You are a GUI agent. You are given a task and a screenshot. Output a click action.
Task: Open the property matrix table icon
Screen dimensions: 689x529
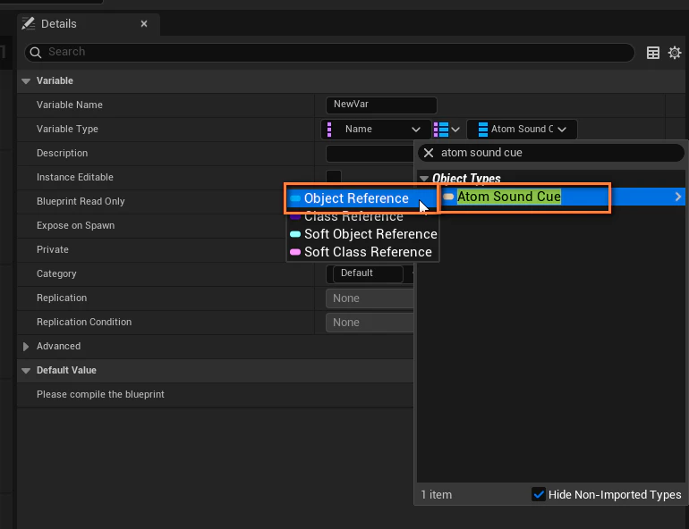click(653, 53)
